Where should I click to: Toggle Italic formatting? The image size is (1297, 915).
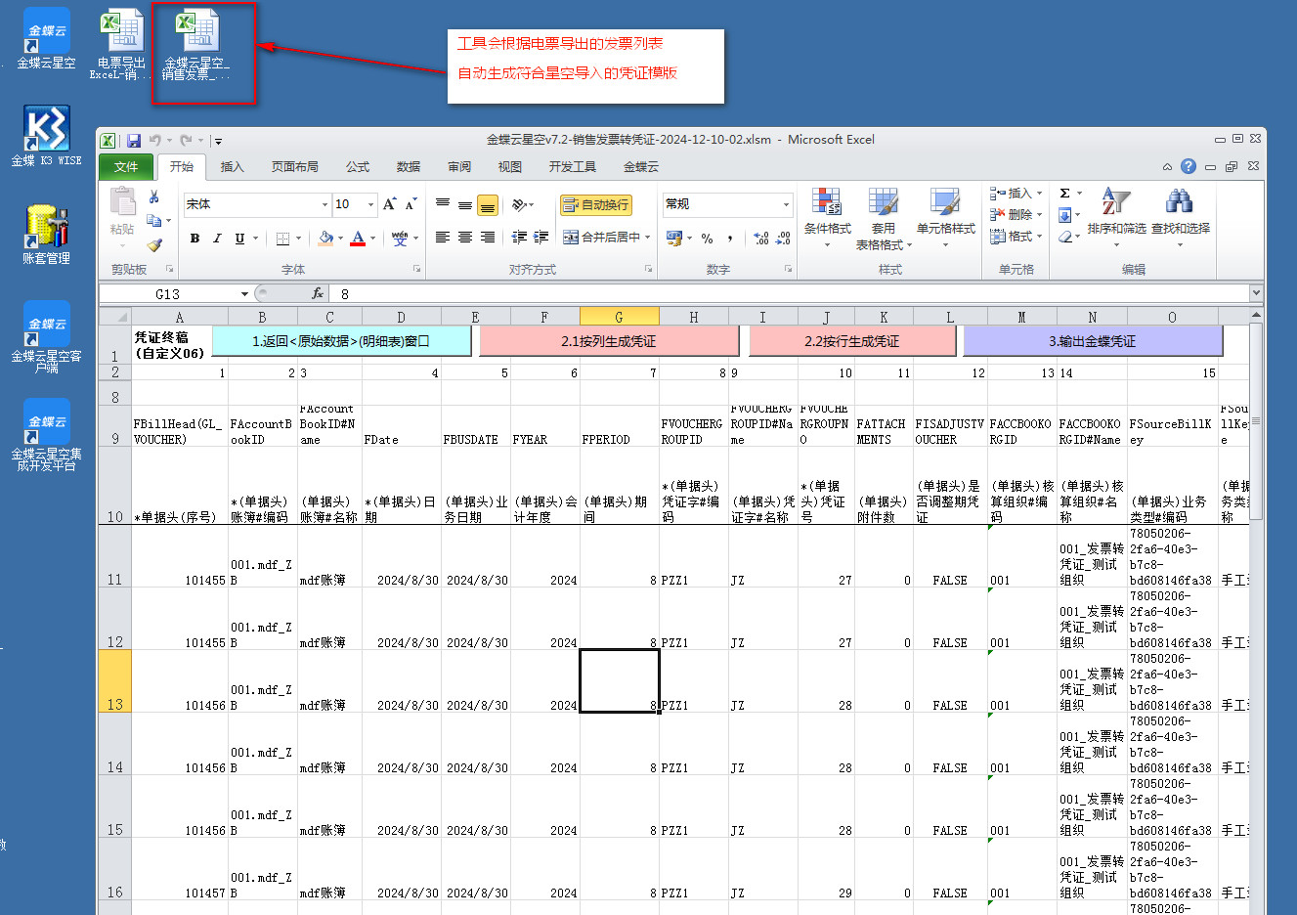pos(216,238)
